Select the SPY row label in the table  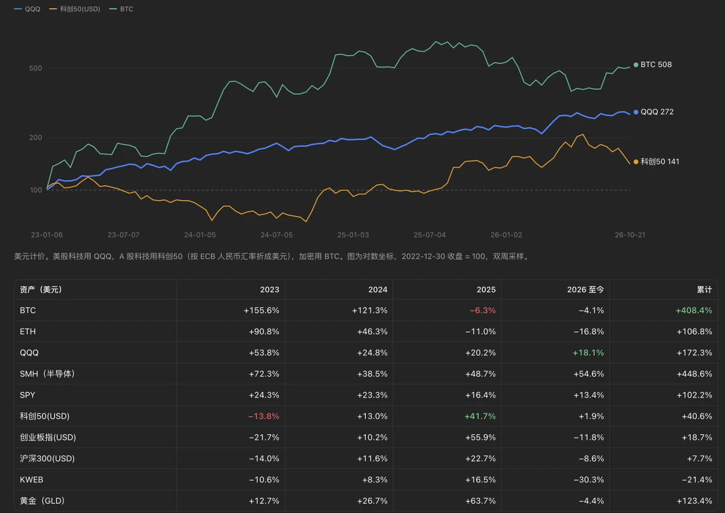[27, 395]
